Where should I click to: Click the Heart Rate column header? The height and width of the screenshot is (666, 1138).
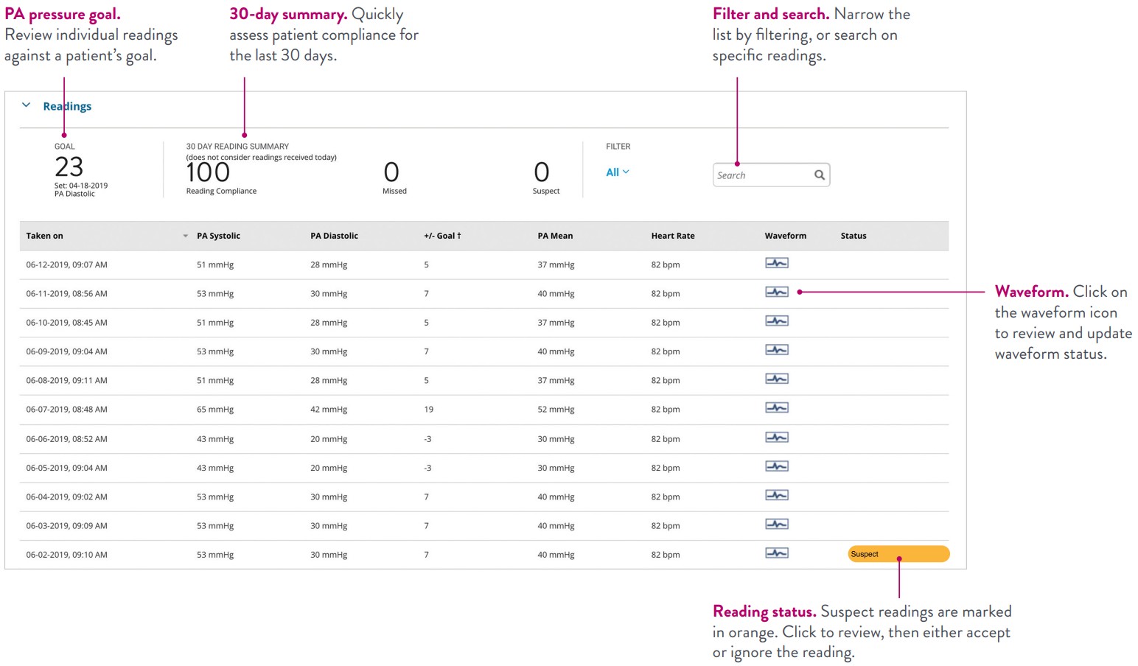click(672, 236)
